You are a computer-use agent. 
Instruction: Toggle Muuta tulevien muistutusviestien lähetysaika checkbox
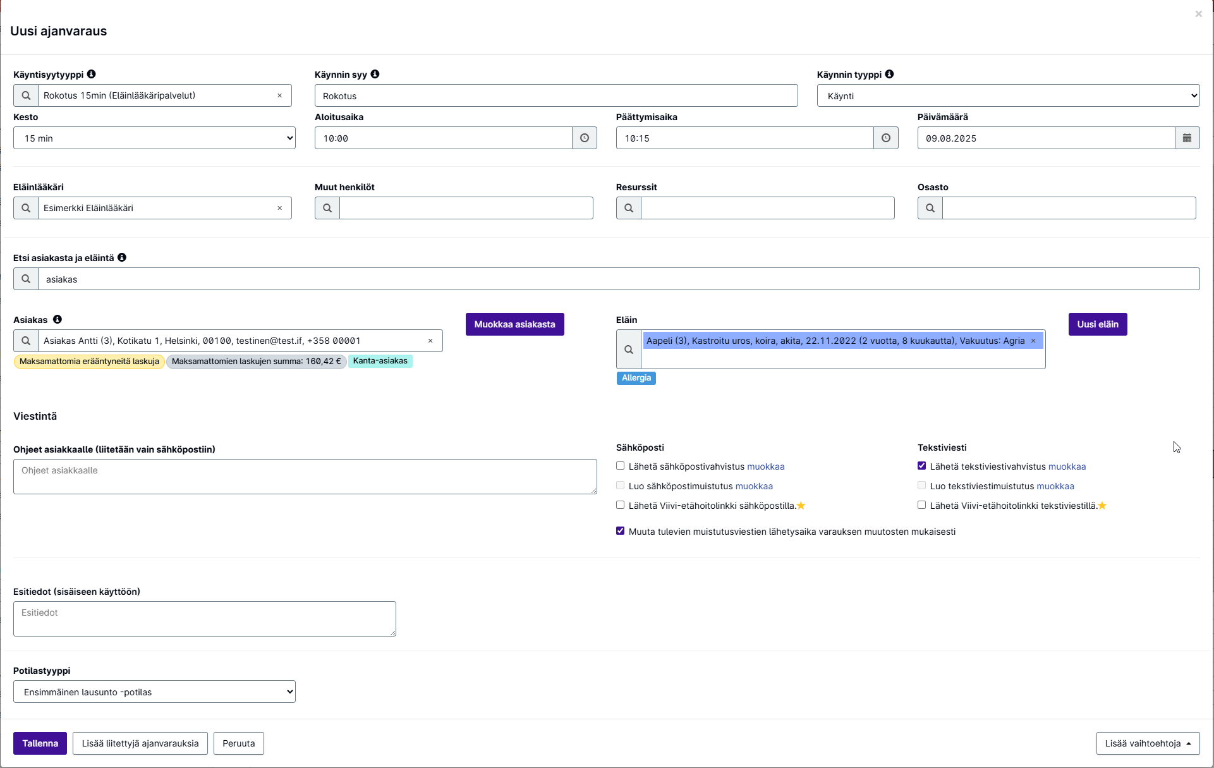coord(621,531)
